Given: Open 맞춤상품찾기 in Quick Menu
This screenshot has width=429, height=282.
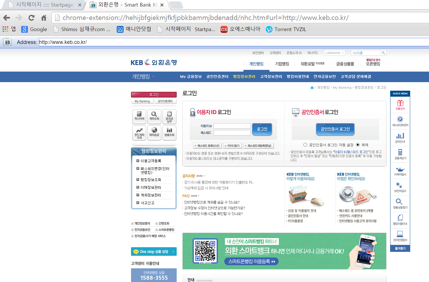Looking at the screenshot, I should (x=400, y=204).
